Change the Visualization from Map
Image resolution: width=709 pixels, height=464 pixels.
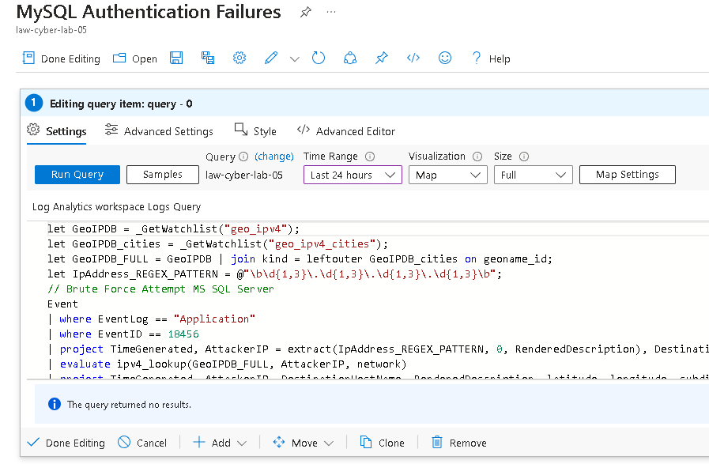(448, 175)
